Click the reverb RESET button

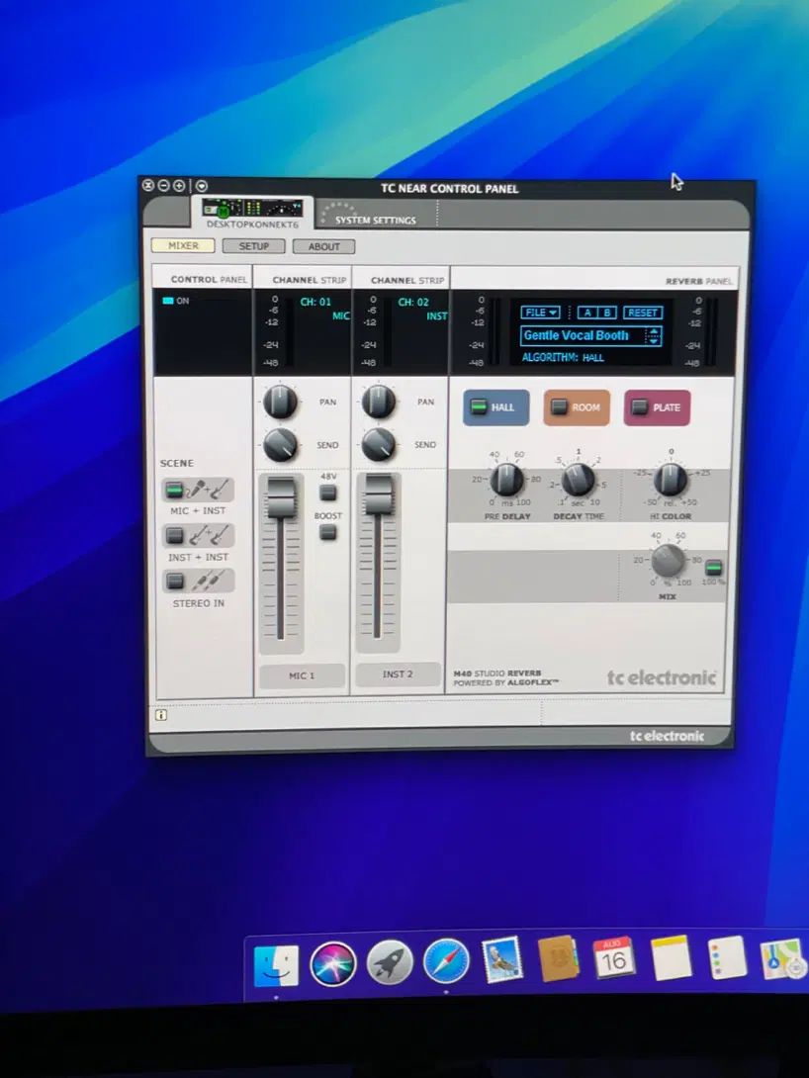click(x=643, y=313)
